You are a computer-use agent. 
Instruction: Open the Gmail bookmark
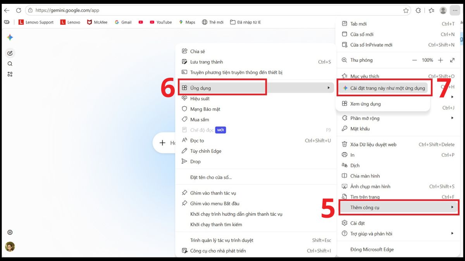pos(123,22)
